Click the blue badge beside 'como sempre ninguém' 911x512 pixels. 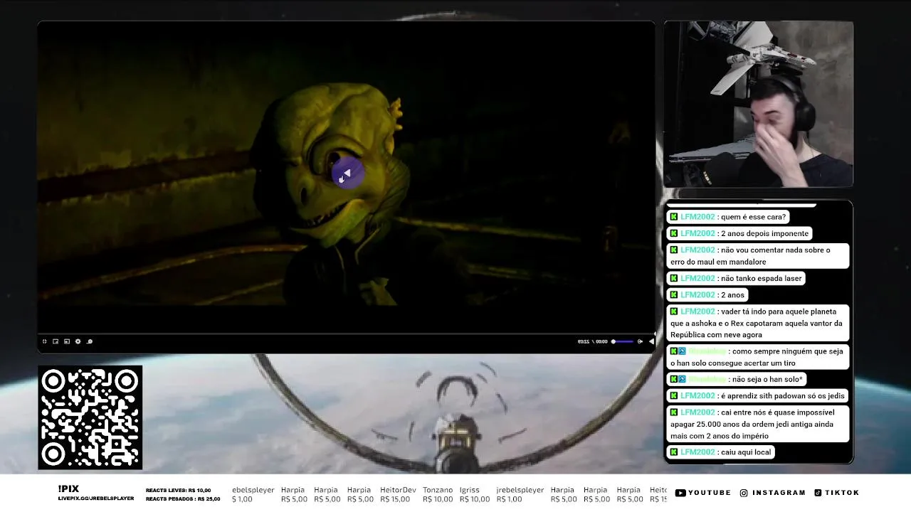pos(682,351)
